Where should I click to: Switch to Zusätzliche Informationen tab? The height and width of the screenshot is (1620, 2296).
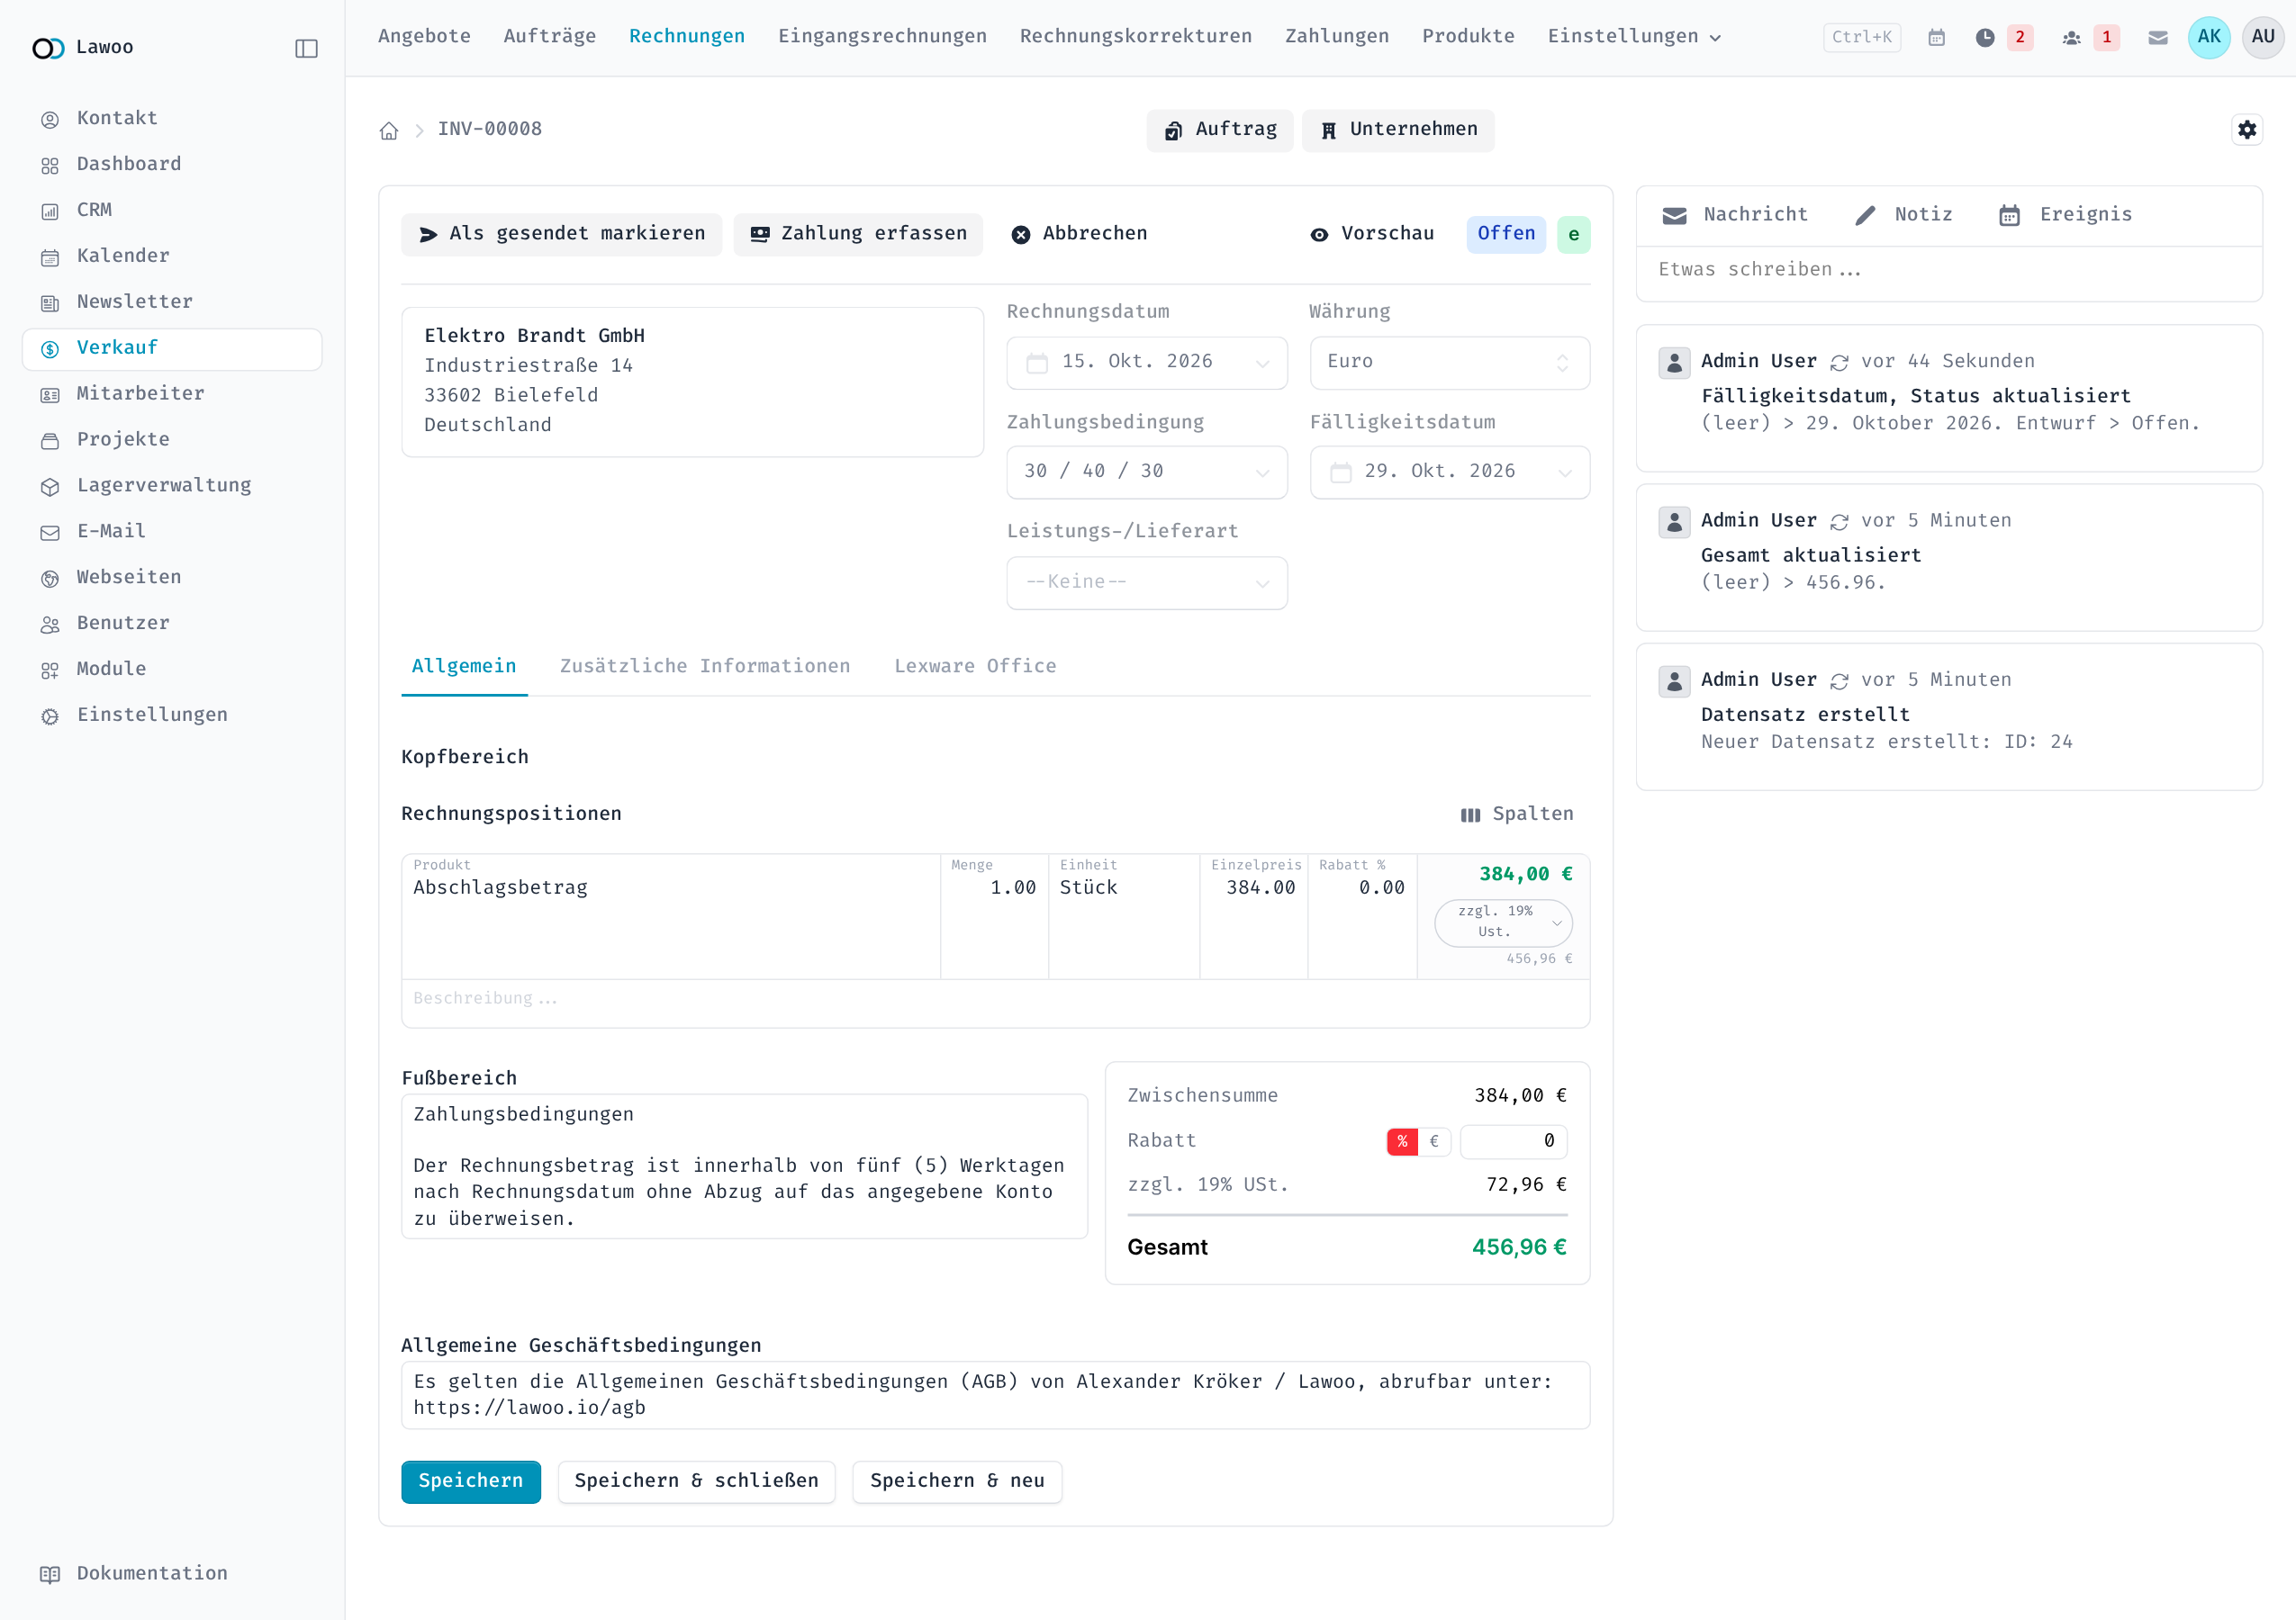[705, 667]
